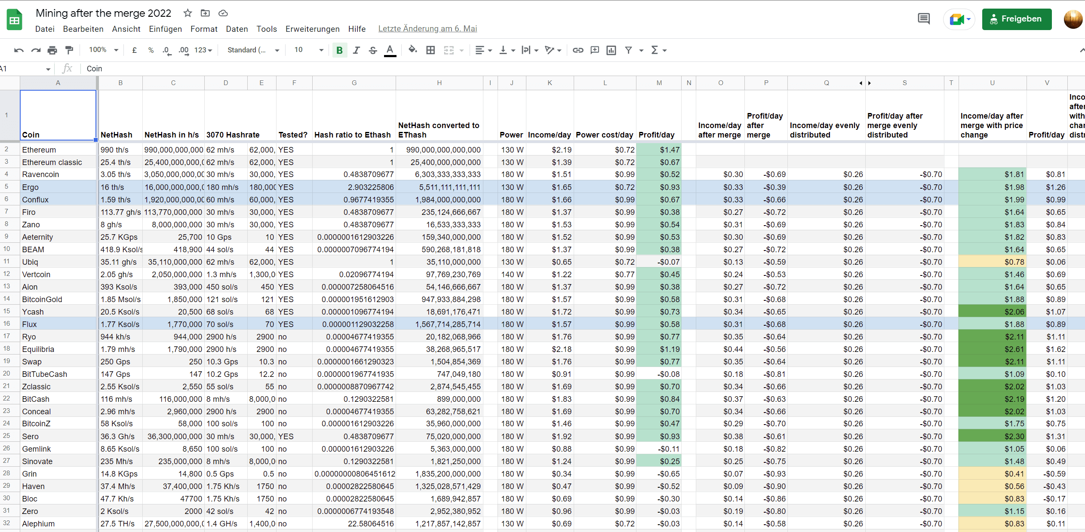Select the Flux cell
This screenshot has width=1085, height=532.
click(x=58, y=324)
